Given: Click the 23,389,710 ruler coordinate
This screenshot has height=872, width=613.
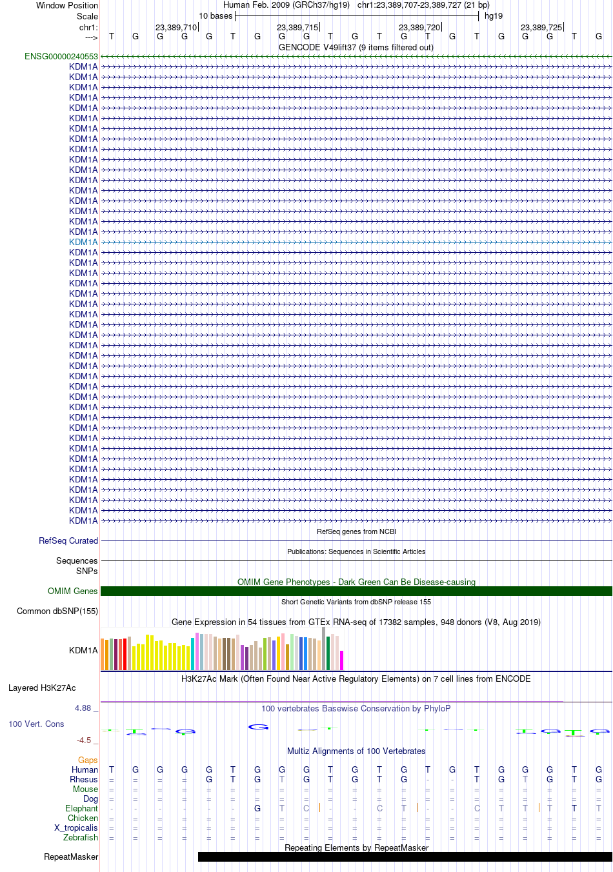Looking at the screenshot, I should [176, 28].
